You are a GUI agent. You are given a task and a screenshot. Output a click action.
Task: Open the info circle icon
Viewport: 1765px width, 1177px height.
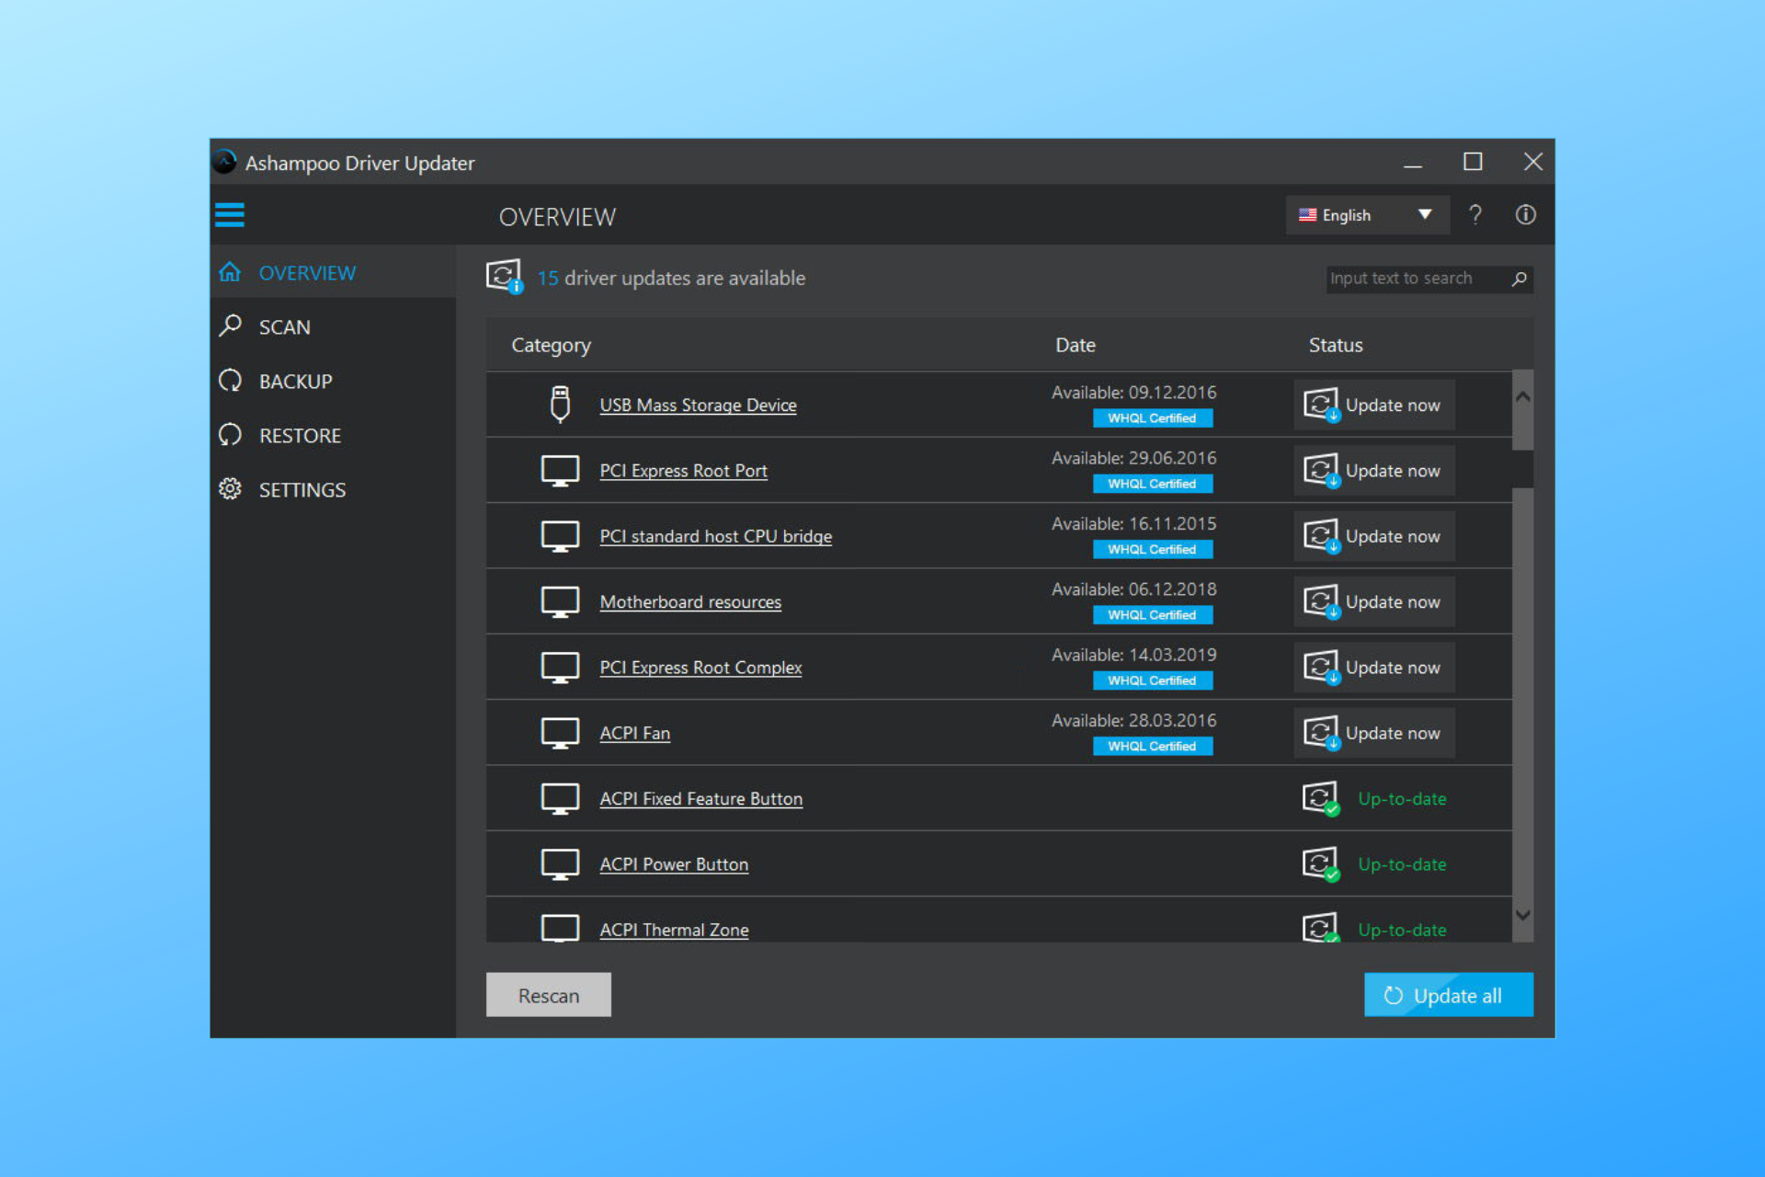(1525, 215)
